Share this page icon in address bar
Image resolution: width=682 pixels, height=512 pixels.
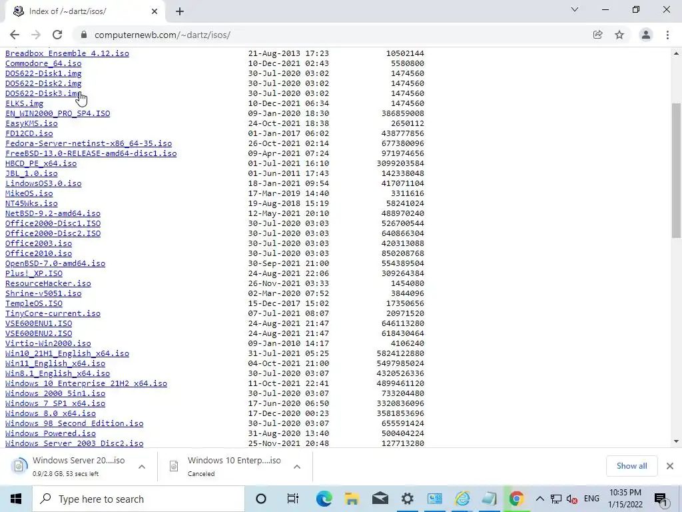[597, 35]
